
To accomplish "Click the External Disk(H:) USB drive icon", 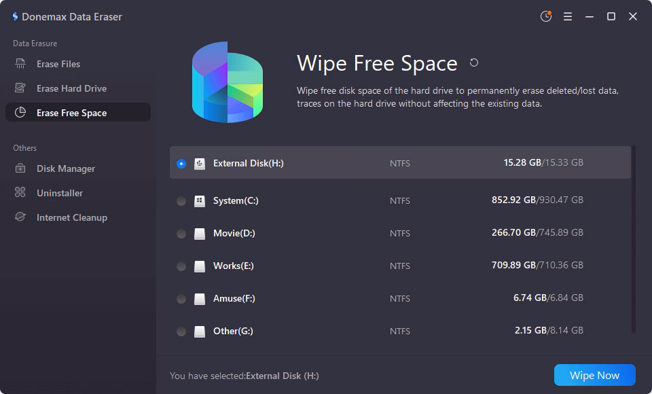I will 200,164.
